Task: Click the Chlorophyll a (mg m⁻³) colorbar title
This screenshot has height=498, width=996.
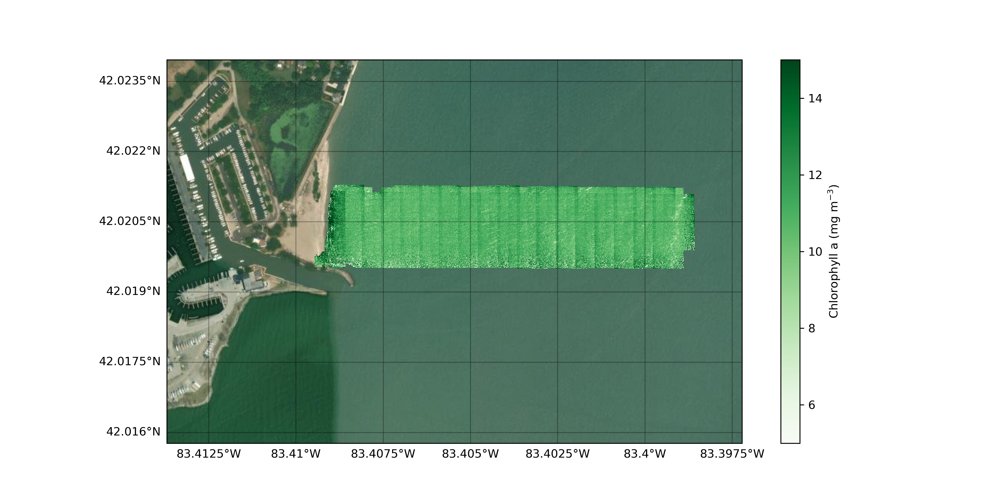Action: [x=834, y=251]
